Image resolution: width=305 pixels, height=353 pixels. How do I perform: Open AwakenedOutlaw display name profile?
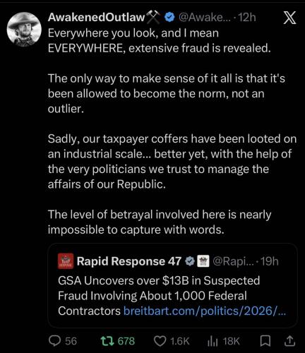pyautogui.click(x=96, y=17)
